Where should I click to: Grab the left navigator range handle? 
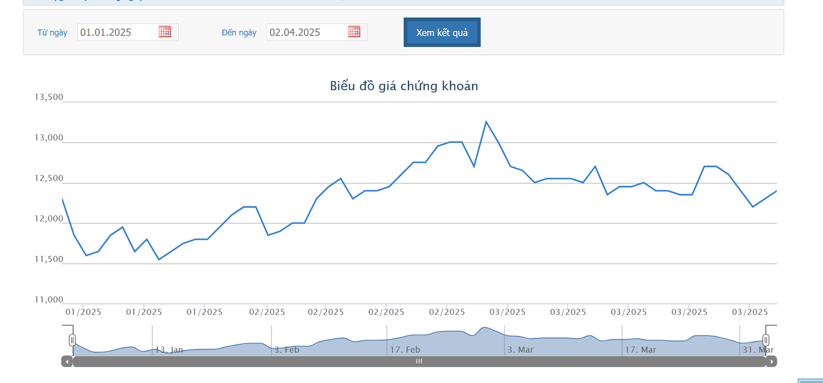[x=72, y=340]
